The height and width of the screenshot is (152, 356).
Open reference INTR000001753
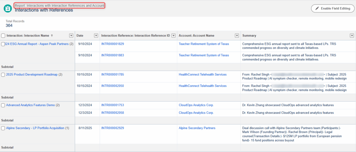(113, 105)
